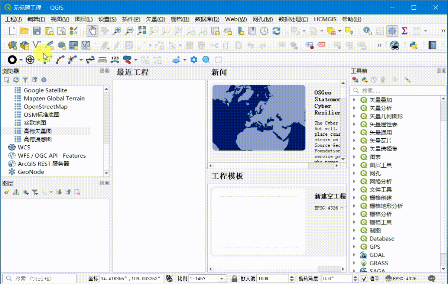Open the 数据处理(C) menu

click(x=293, y=19)
